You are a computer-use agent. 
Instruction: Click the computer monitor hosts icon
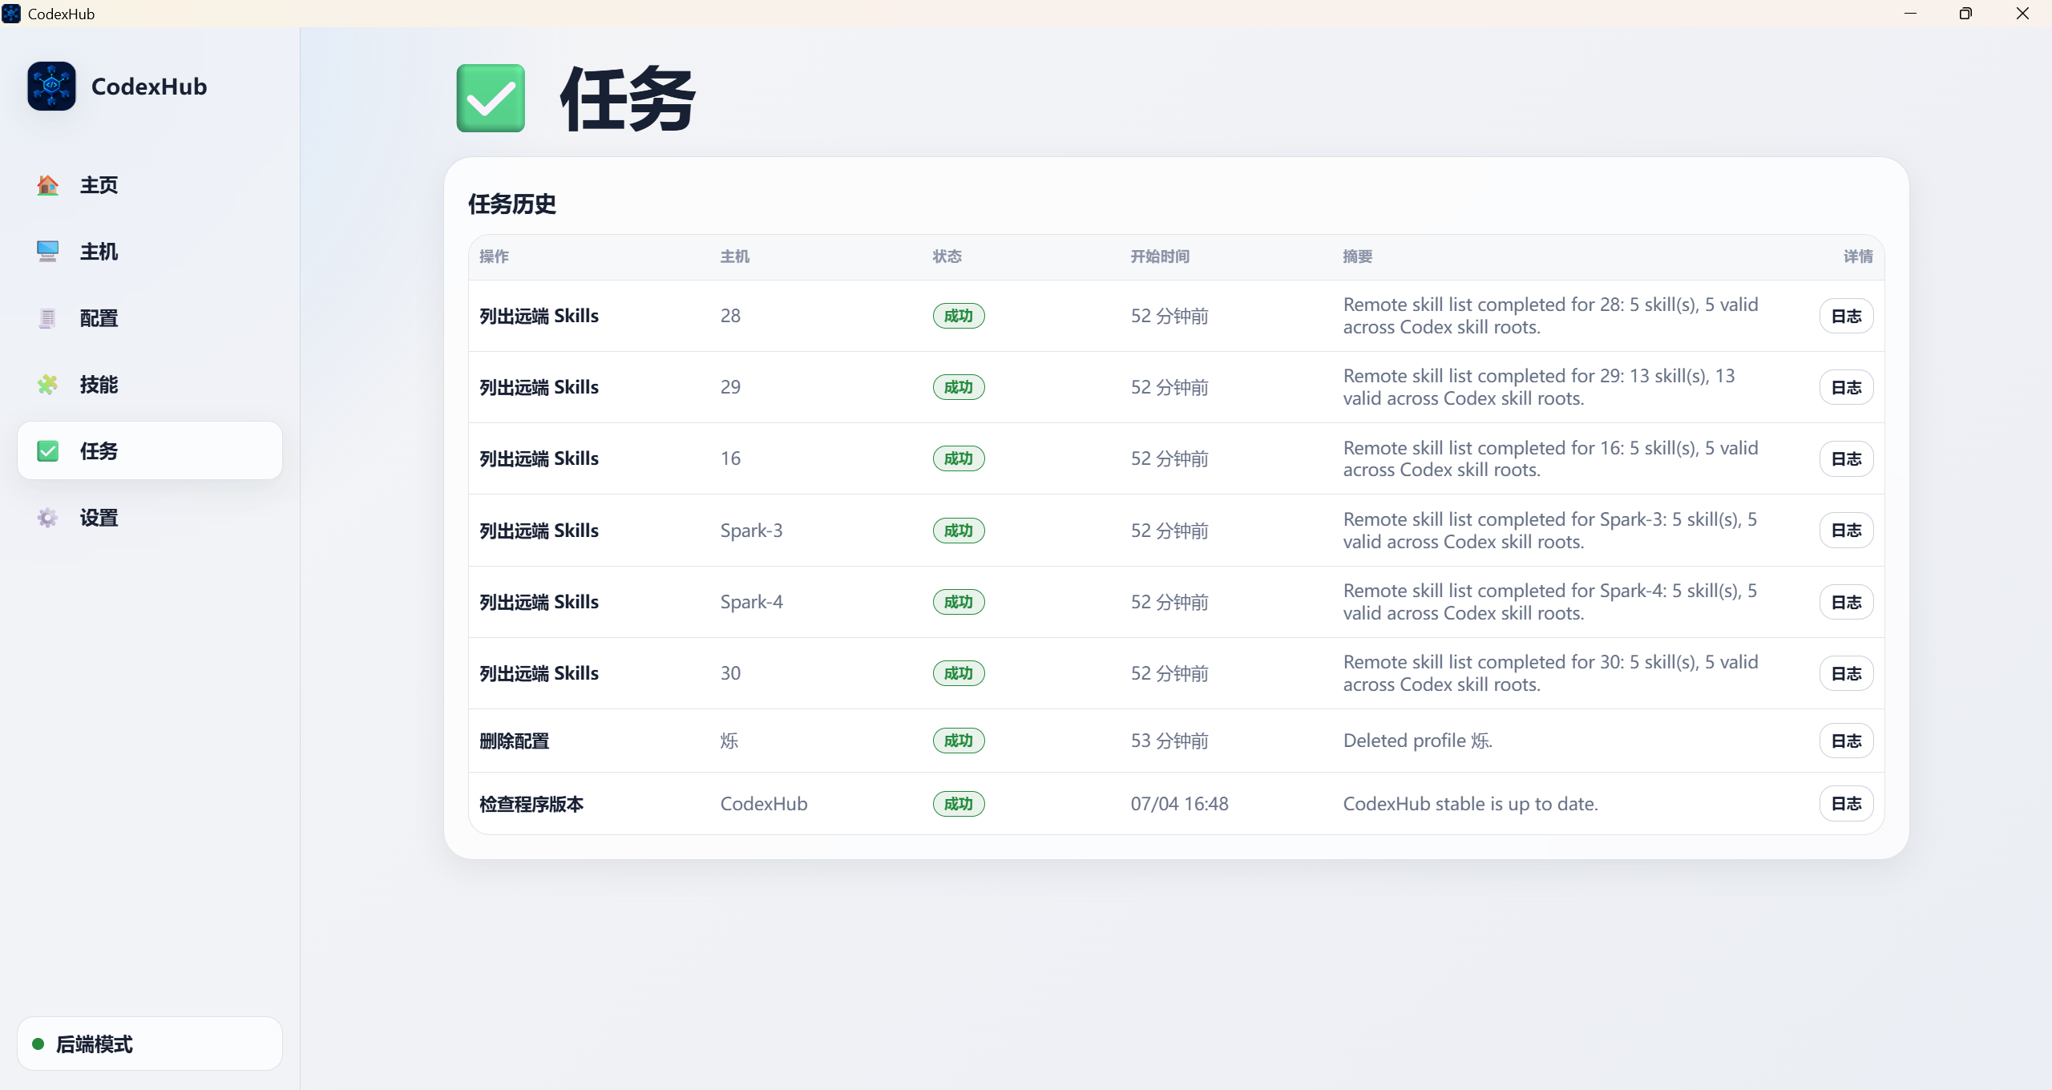coord(47,252)
